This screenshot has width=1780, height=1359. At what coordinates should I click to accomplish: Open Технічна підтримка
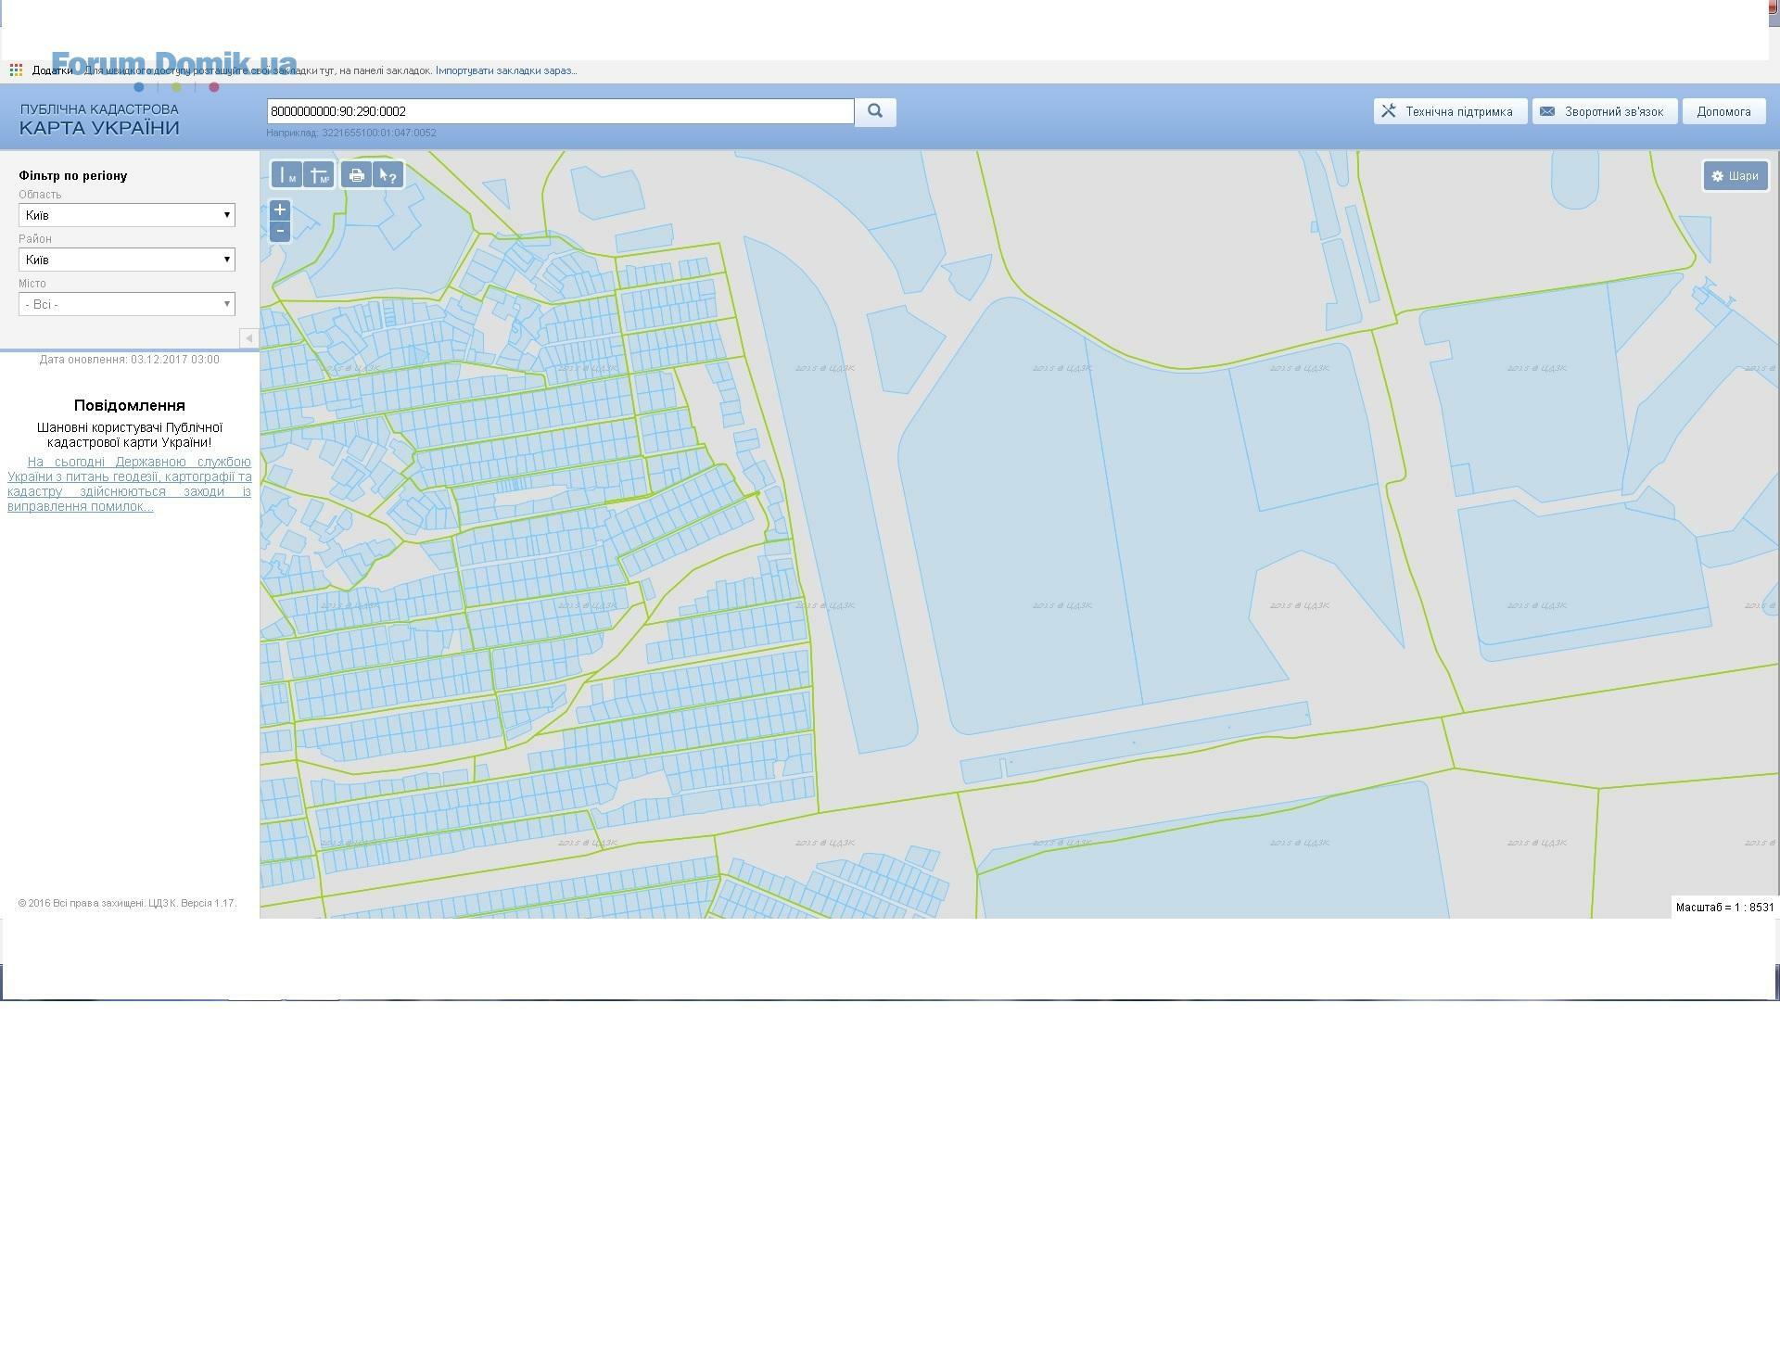[x=1450, y=112]
